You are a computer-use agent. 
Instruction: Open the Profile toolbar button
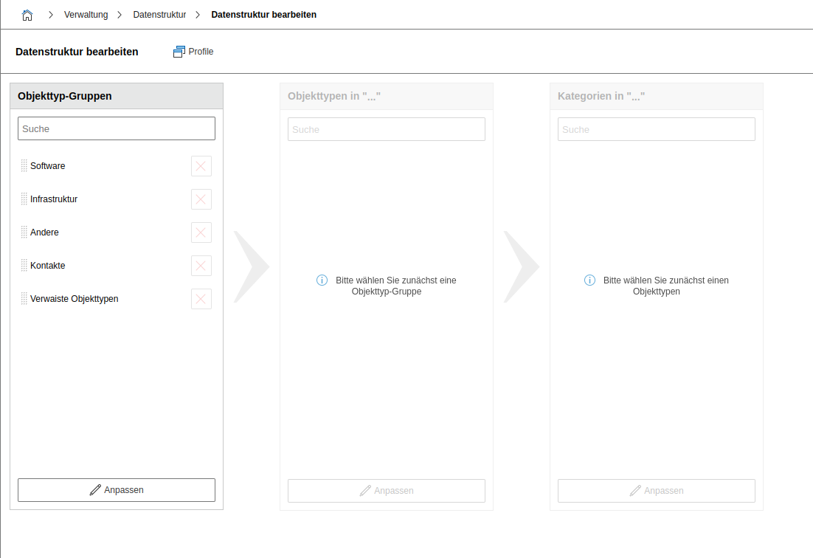193,52
